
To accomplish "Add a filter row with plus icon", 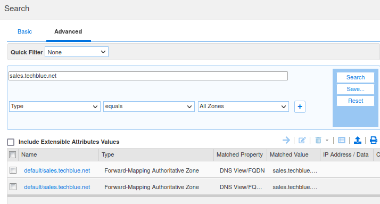I will (x=300, y=107).
